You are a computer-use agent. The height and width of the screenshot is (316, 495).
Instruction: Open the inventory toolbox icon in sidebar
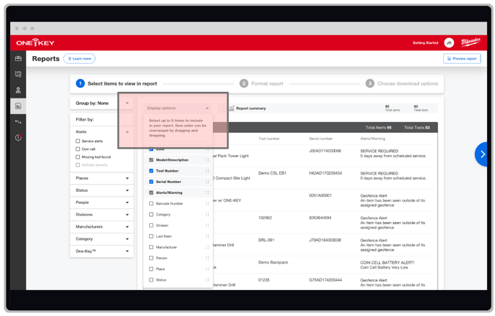(18, 59)
